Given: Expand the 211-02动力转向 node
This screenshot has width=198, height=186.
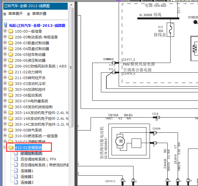Looking at the screenshot, I should [5, 72].
